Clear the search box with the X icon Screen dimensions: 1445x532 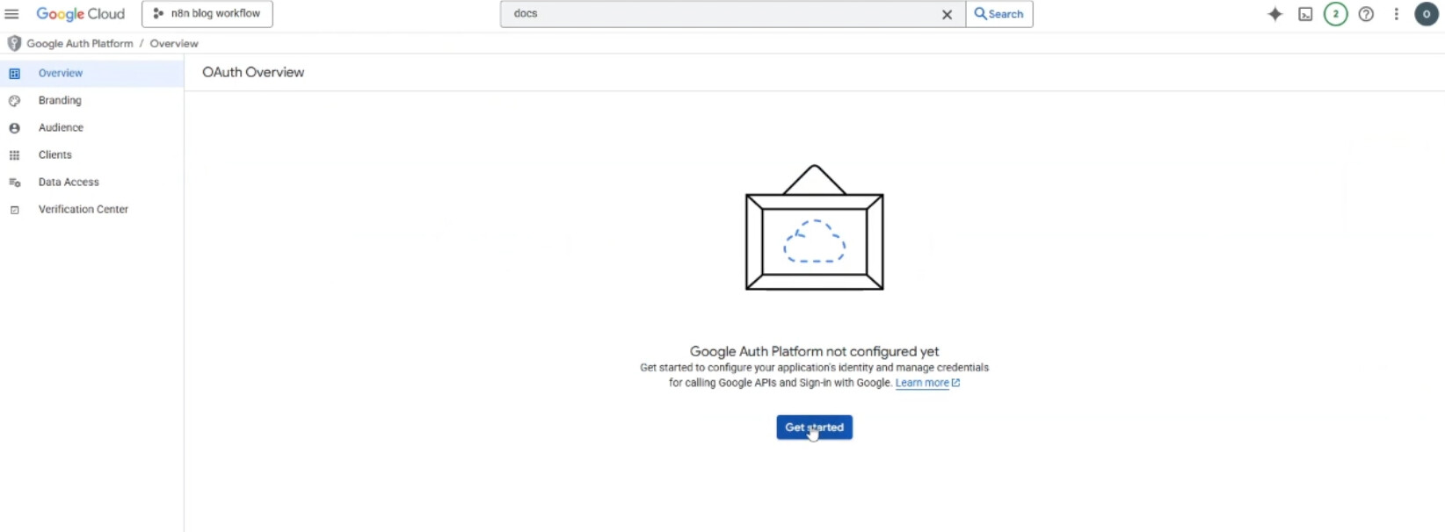click(947, 14)
